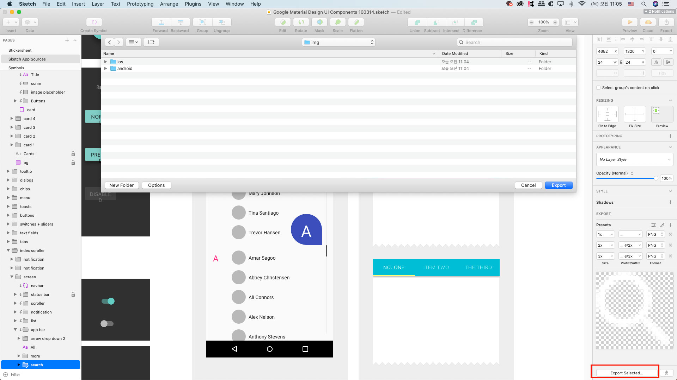Click the Union boolean operation icon
This screenshot has width=677, height=380.
pyautogui.click(x=417, y=22)
